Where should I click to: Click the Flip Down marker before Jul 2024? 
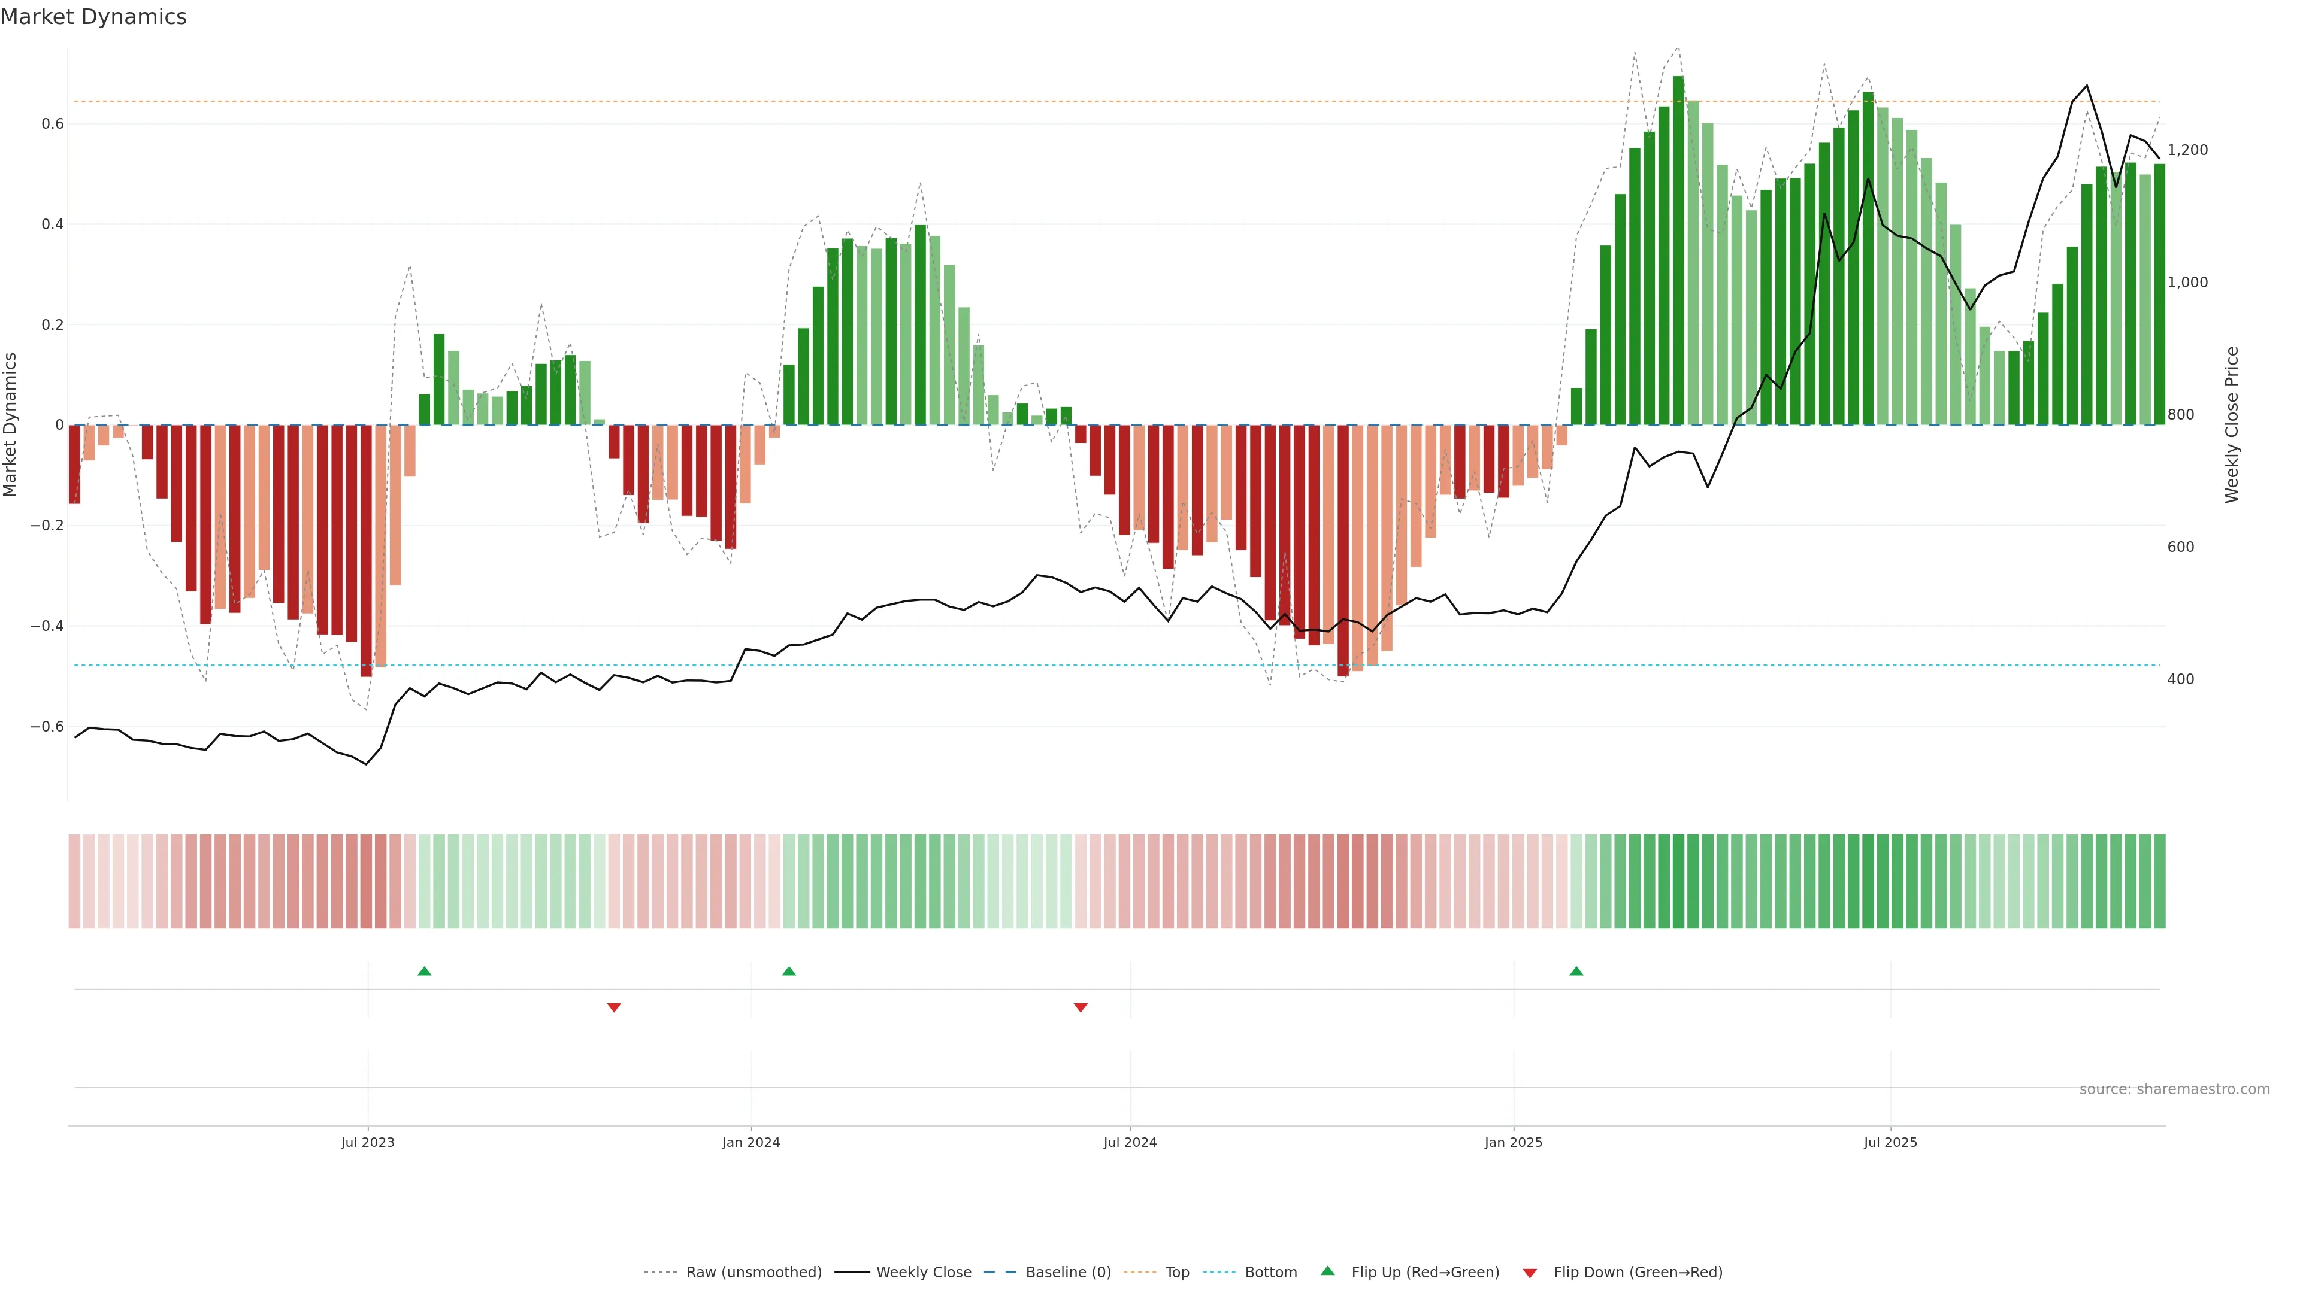[1081, 1007]
